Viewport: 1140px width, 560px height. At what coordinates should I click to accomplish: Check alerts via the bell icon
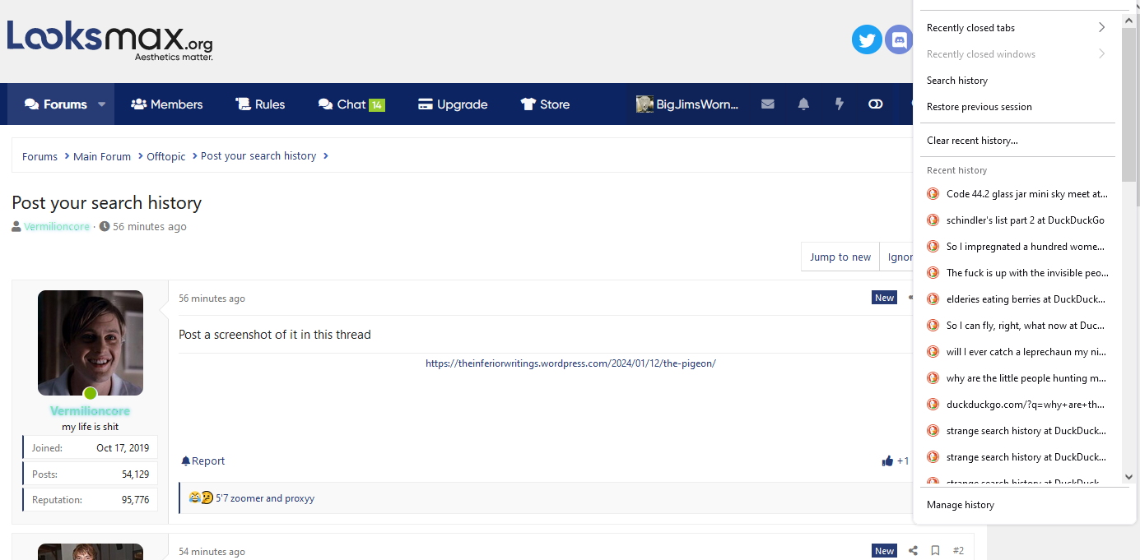803,104
